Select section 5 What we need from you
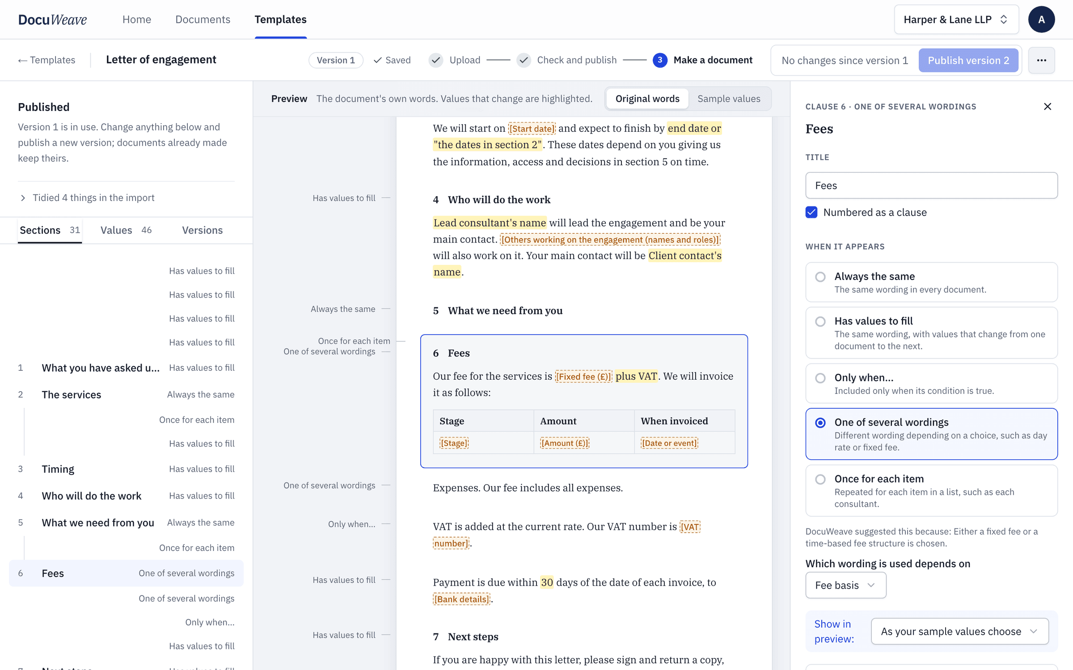 coord(126,523)
